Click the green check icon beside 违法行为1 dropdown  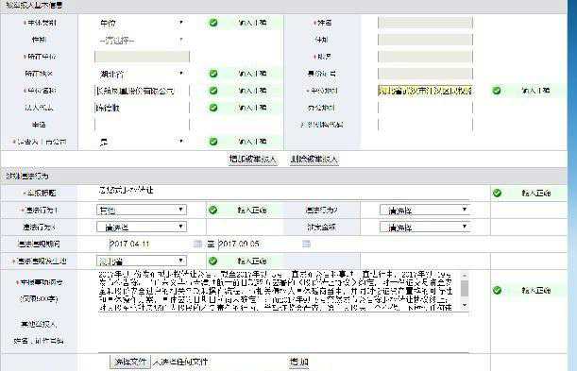(212, 210)
